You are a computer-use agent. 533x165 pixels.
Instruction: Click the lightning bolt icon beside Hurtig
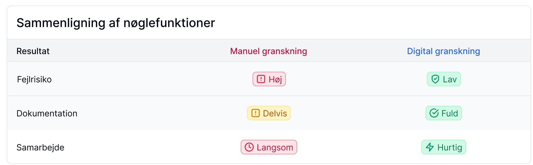[430, 147]
